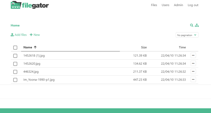Check the box for 1452618 (1).jpg

point(15,56)
